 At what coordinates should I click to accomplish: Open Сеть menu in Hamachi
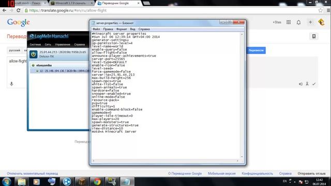click(48, 44)
